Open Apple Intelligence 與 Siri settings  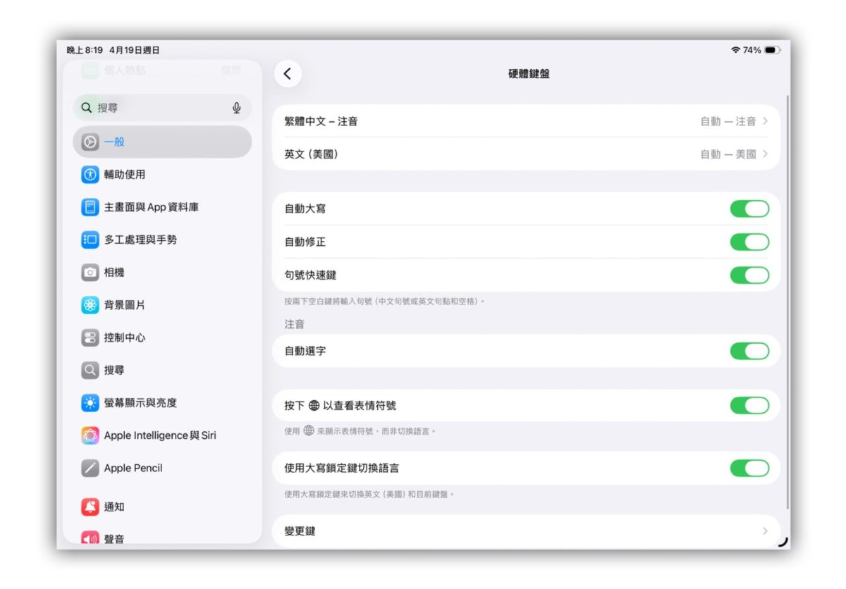pos(162,435)
